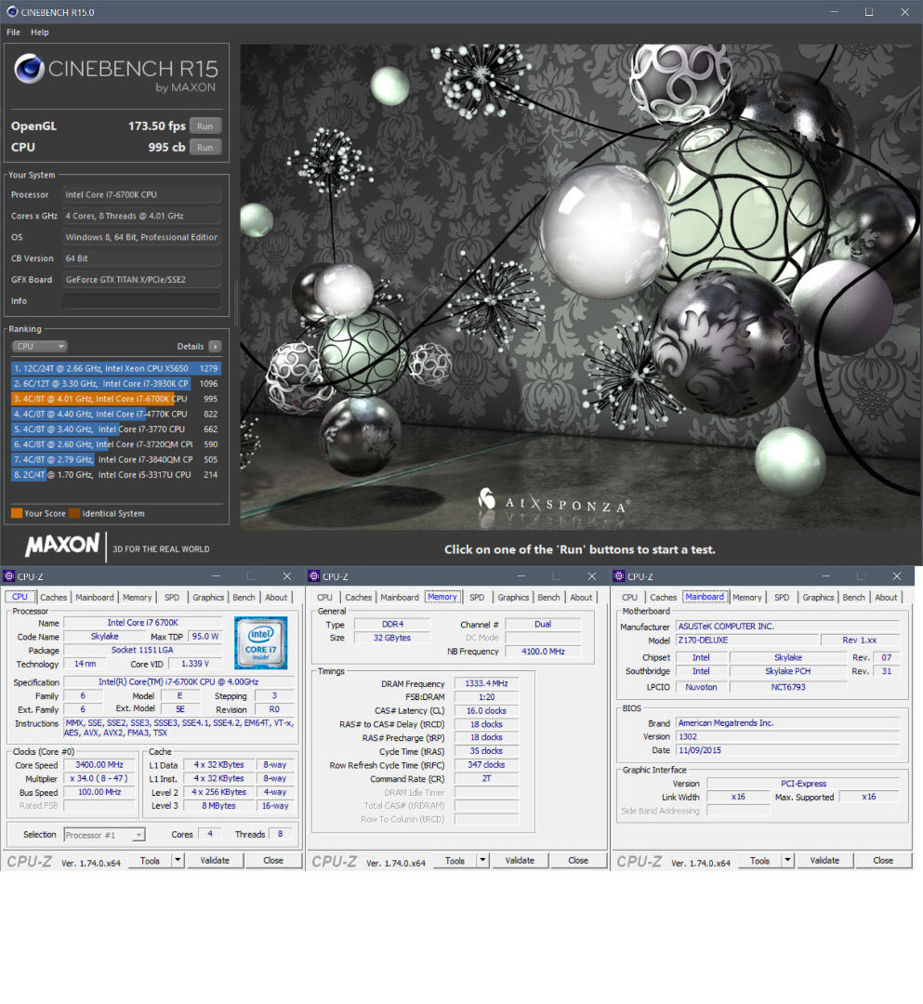Click Validate in second CPU-Z window
This screenshot has width=923, height=1004.
tap(520, 861)
